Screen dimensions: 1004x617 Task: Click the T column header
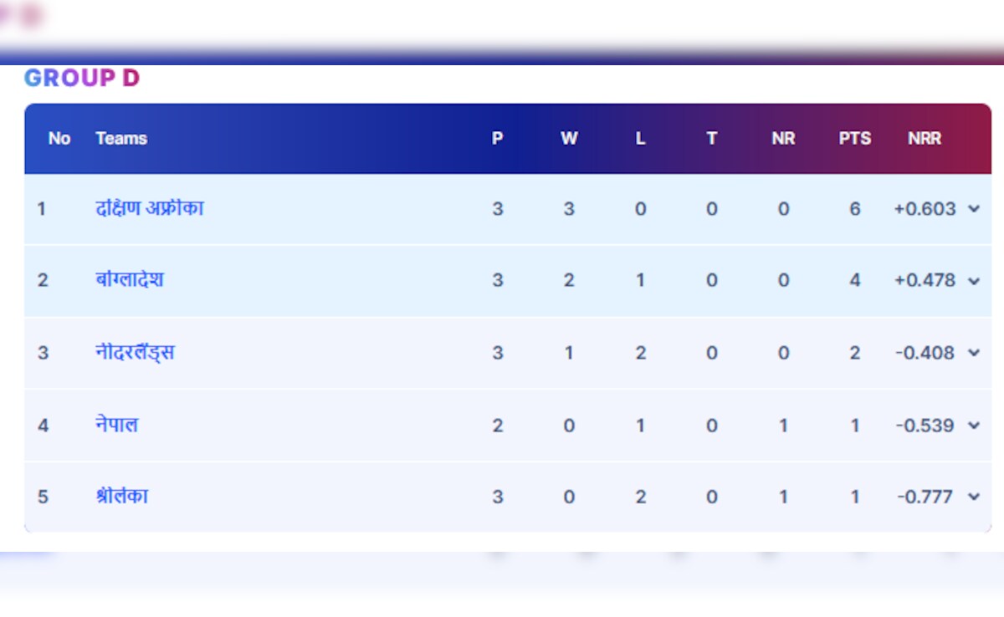711,139
